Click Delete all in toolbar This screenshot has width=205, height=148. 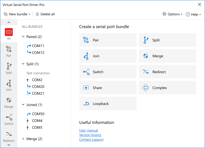click(45, 14)
